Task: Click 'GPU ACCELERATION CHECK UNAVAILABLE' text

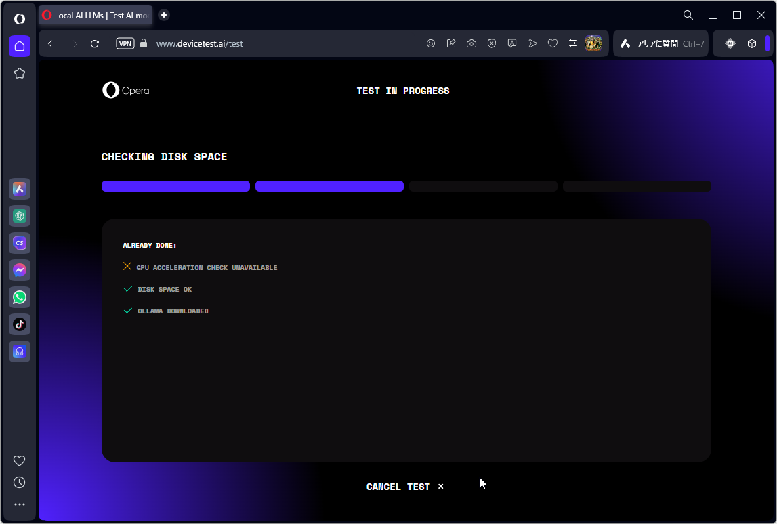Action: coord(207,268)
